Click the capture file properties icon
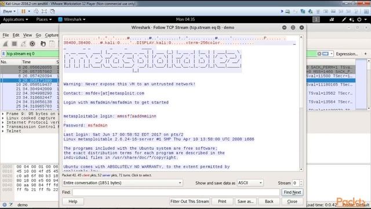The image size is (371, 209). point(11,205)
